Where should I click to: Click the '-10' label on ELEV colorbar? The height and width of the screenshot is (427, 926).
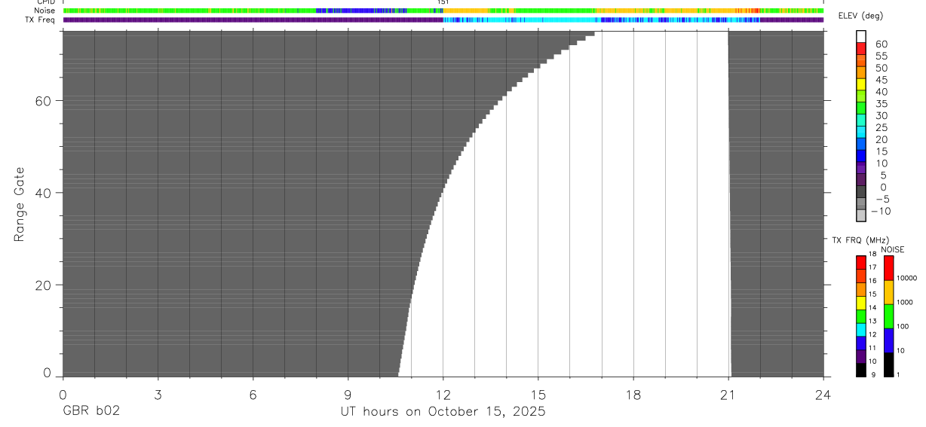click(x=880, y=211)
